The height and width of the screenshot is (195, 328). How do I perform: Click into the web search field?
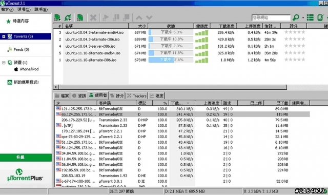tap(271, 18)
